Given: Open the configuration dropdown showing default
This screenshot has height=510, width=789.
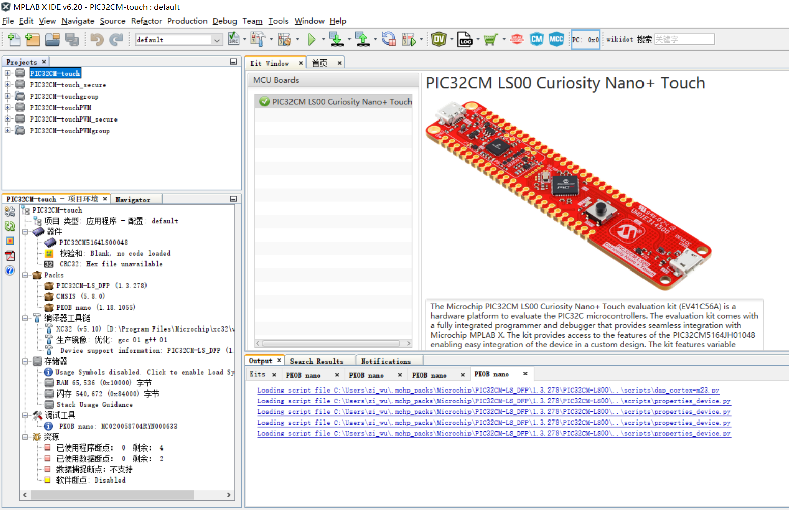Looking at the screenshot, I should [179, 40].
